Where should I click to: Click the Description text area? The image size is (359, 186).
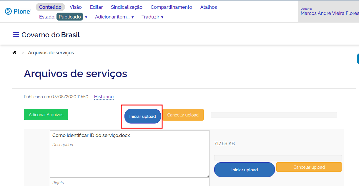coord(129,158)
